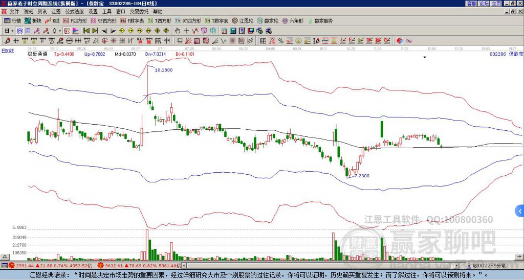
Task: Open the P数字表 tool
Action: [132, 20]
